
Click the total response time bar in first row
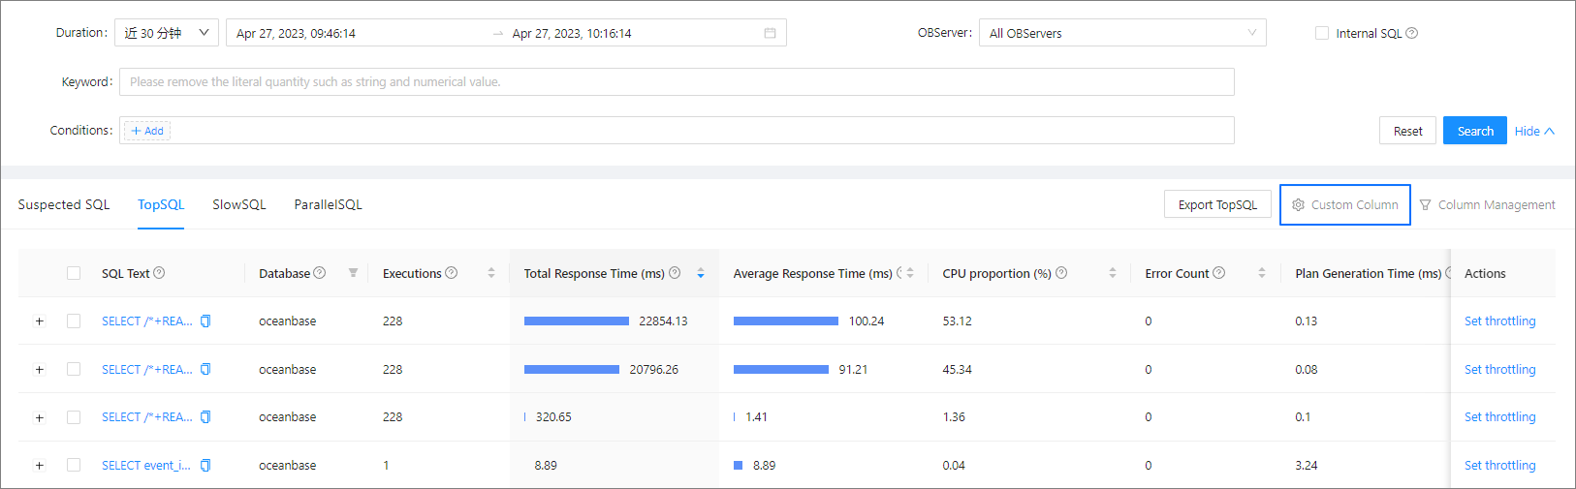[577, 321]
